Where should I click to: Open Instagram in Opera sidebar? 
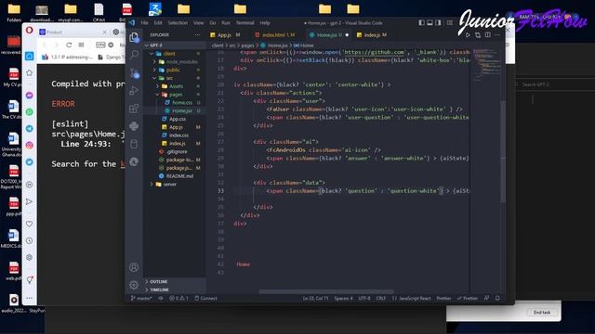(x=29, y=146)
